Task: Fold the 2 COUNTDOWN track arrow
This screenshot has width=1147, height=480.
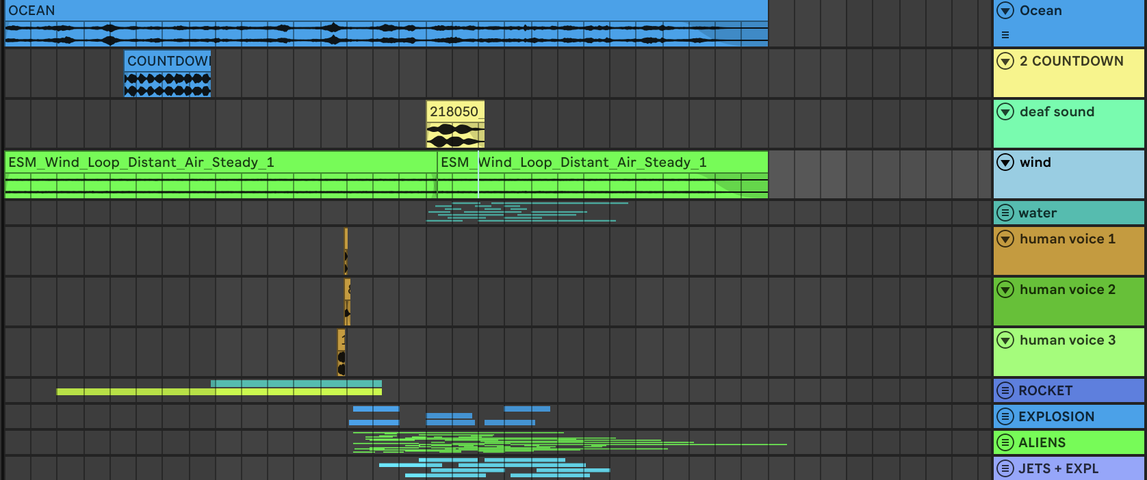Action: click(1005, 61)
